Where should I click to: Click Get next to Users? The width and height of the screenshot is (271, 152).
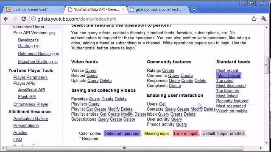click(x=162, y=104)
